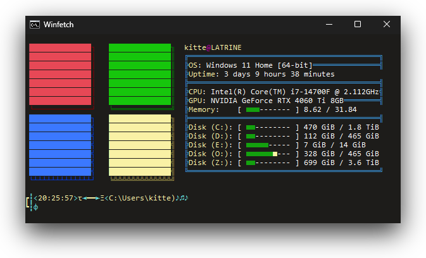Click the phi cursor symbol on input line
Screen dimensions: 426x258
coord(35,207)
